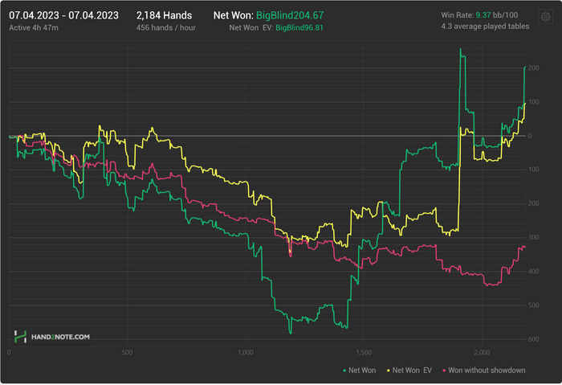Click the BigBlind204.67 net won value

(x=290, y=15)
